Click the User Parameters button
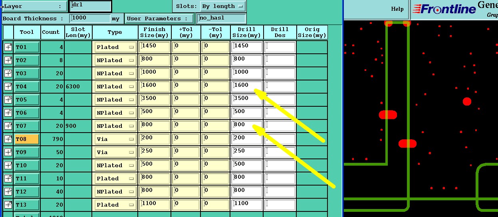The width and height of the screenshot is (498, 217). point(160,18)
